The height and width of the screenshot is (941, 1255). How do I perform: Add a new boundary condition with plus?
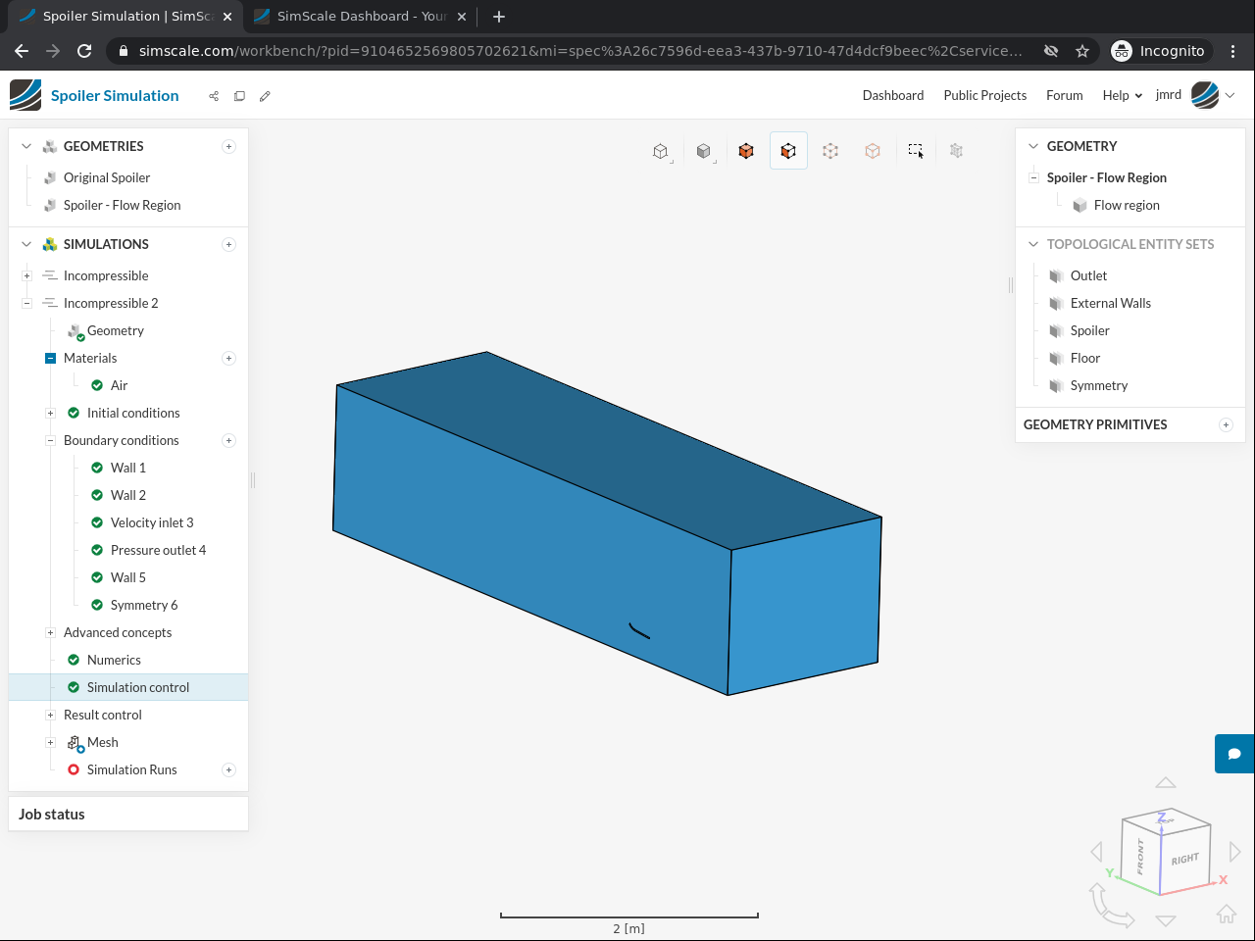pyautogui.click(x=228, y=440)
